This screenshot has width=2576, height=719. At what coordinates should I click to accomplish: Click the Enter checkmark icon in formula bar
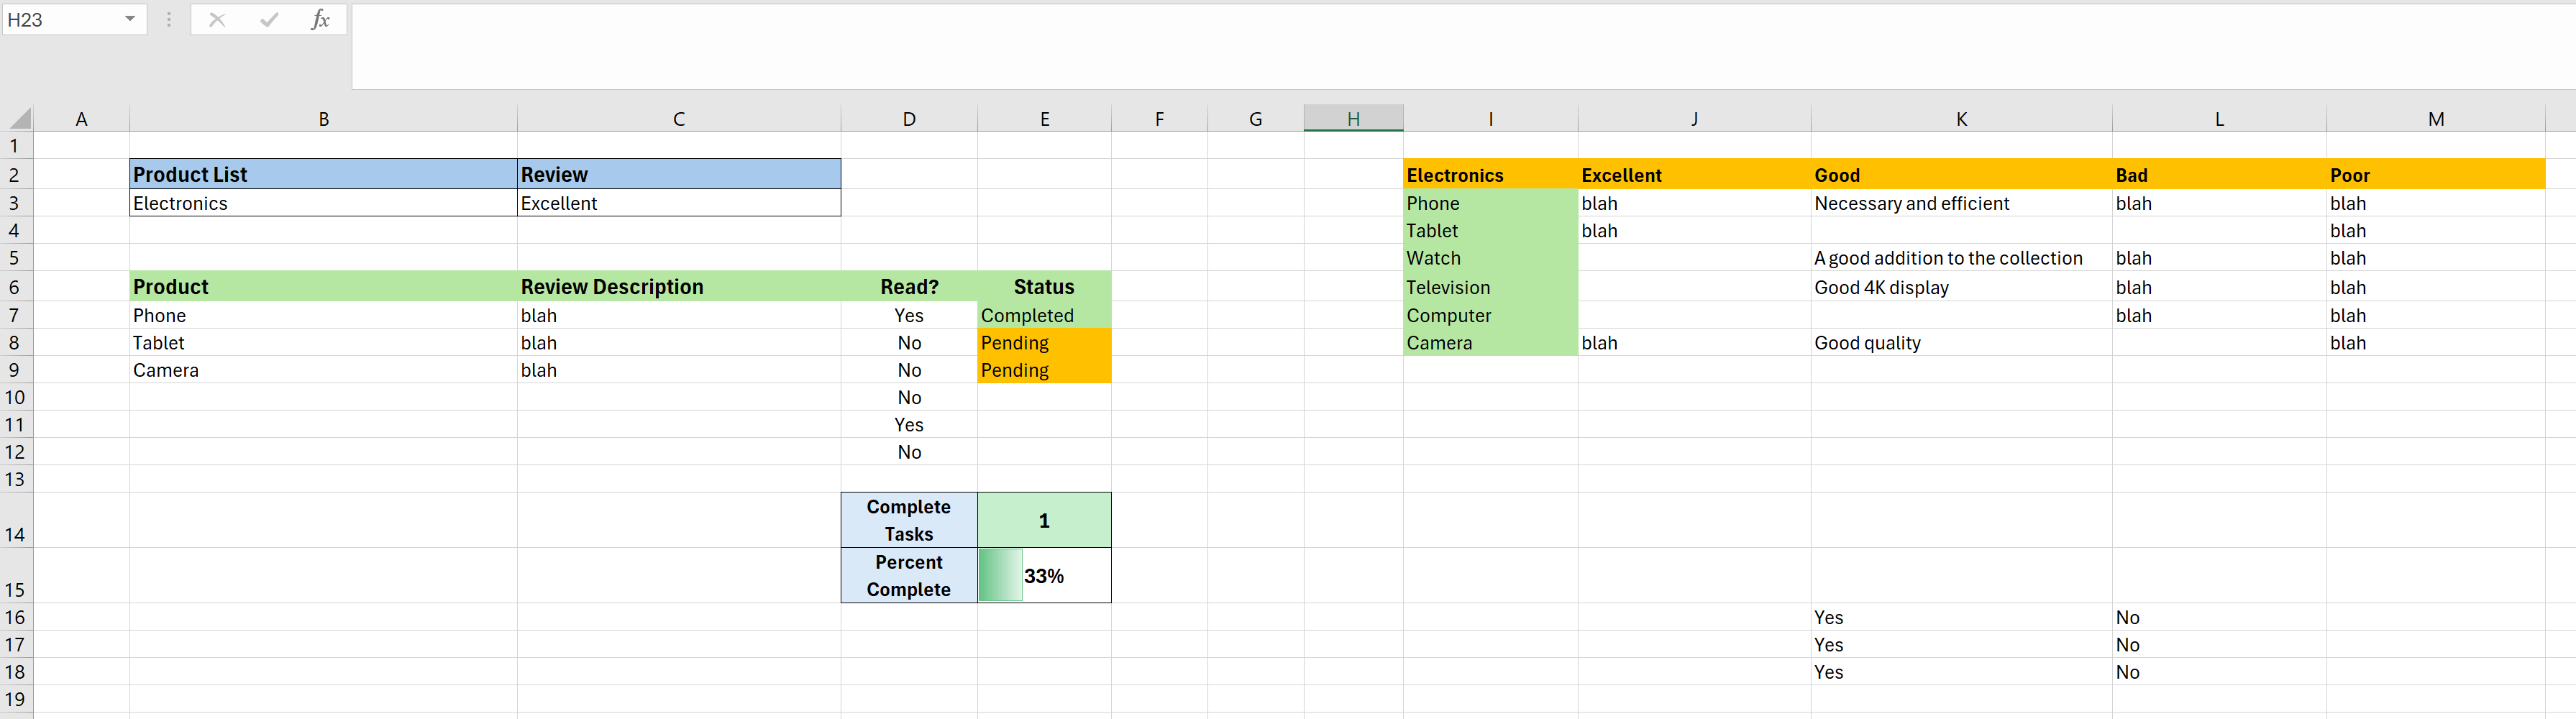click(269, 20)
